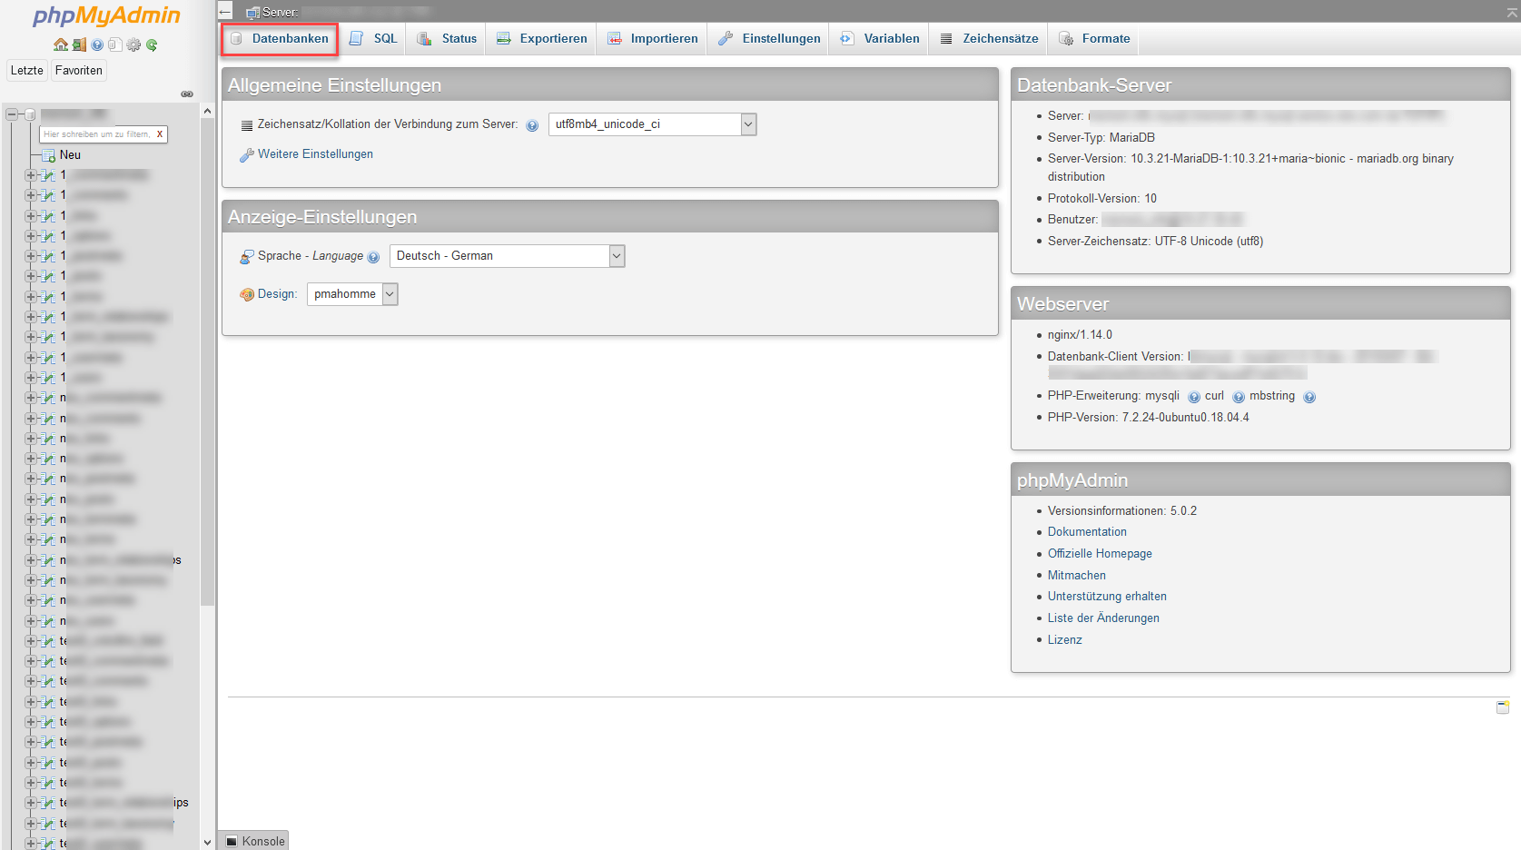
Task: Go to the Exportieren tab
Action: click(x=542, y=39)
